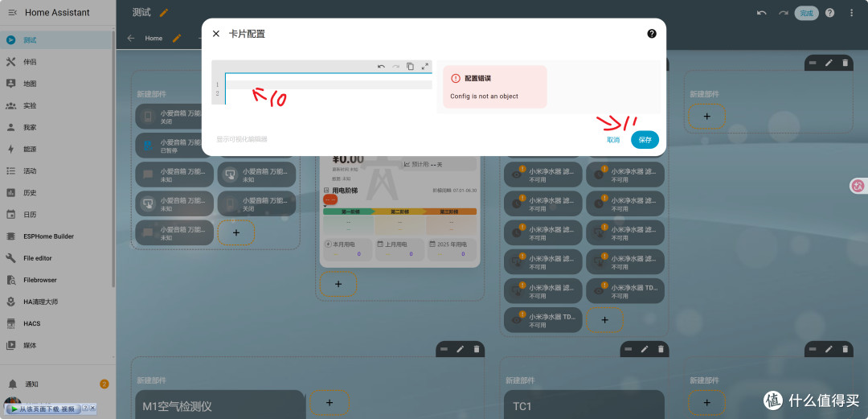Click the 用电阶梯 heading
The image size is (868, 419).
pyautogui.click(x=345, y=191)
